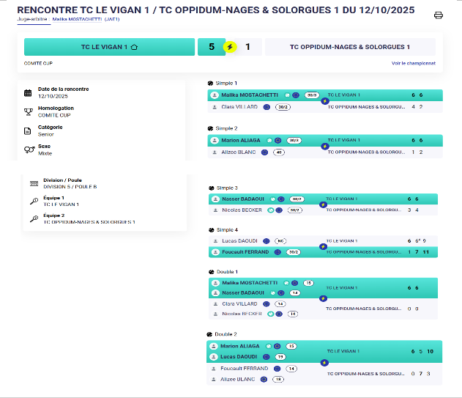Click the trophy icon next to Homologation

click(28, 111)
